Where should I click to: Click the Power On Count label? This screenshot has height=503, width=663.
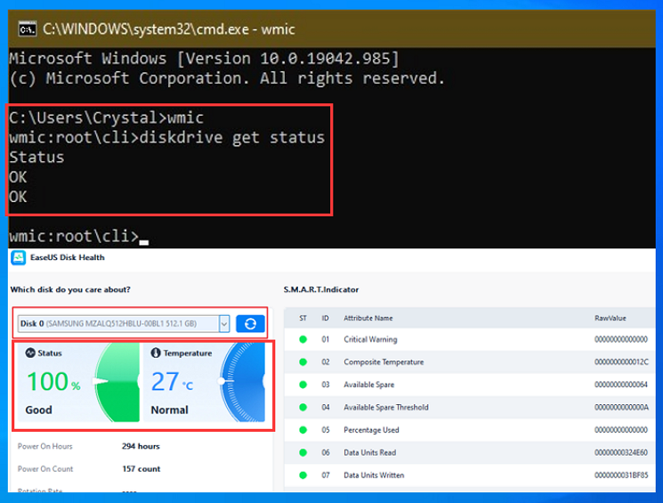pos(45,469)
